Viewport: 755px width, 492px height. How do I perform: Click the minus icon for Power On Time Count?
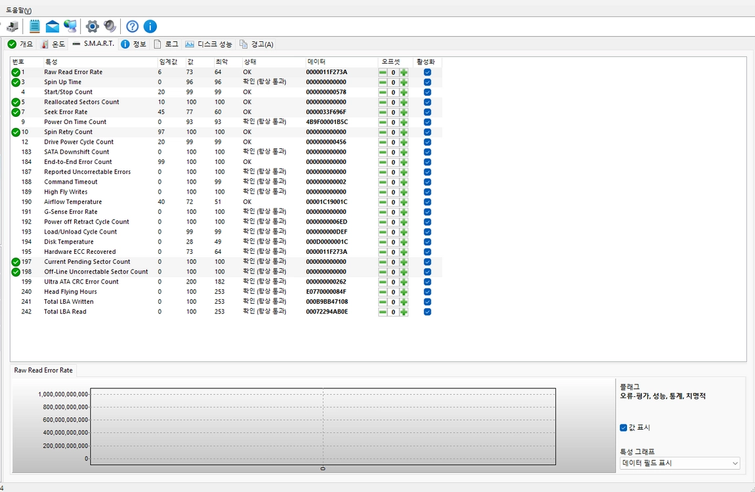point(383,122)
